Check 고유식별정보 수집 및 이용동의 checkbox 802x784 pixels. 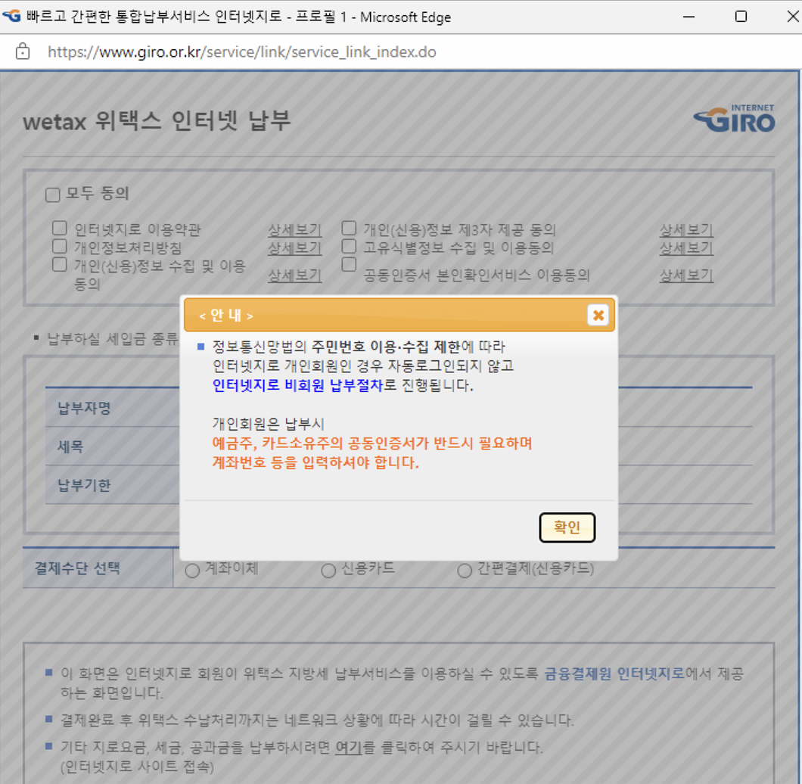click(349, 247)
